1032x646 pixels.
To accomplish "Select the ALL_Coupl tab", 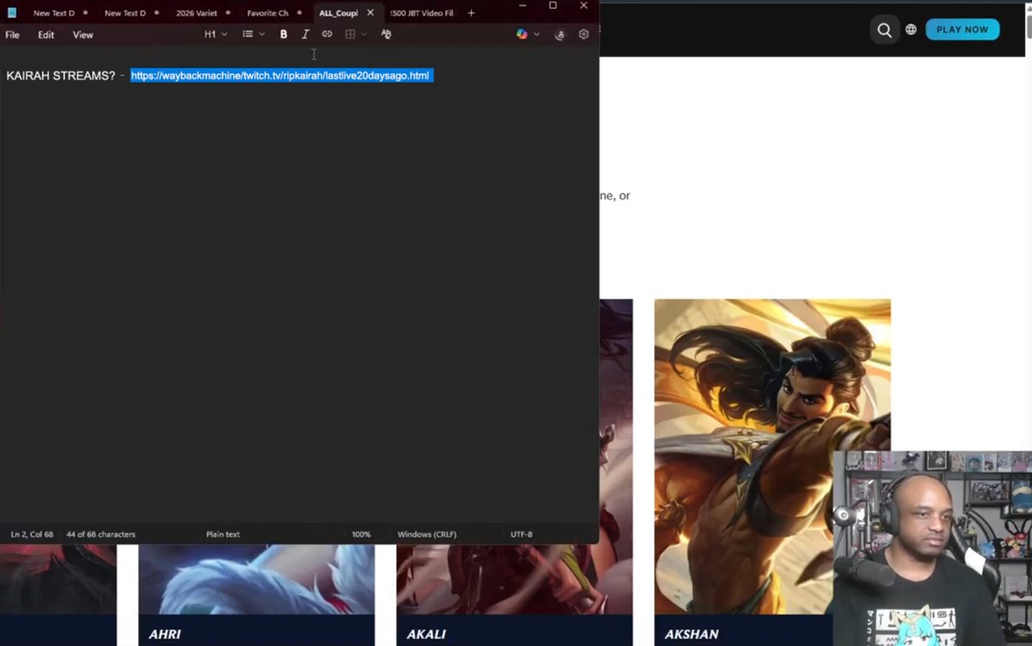I will pos(338,13).
